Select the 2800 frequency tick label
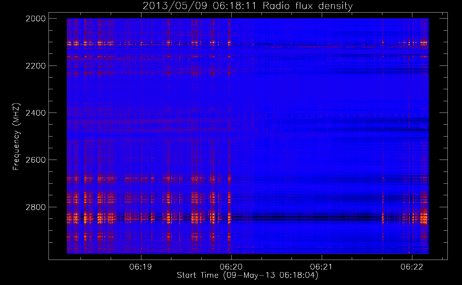This screenshot has width=462, height=285. (36, 207)
